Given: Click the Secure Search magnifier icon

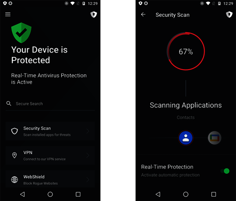Looking at the screenshot, I should (9, 103).
